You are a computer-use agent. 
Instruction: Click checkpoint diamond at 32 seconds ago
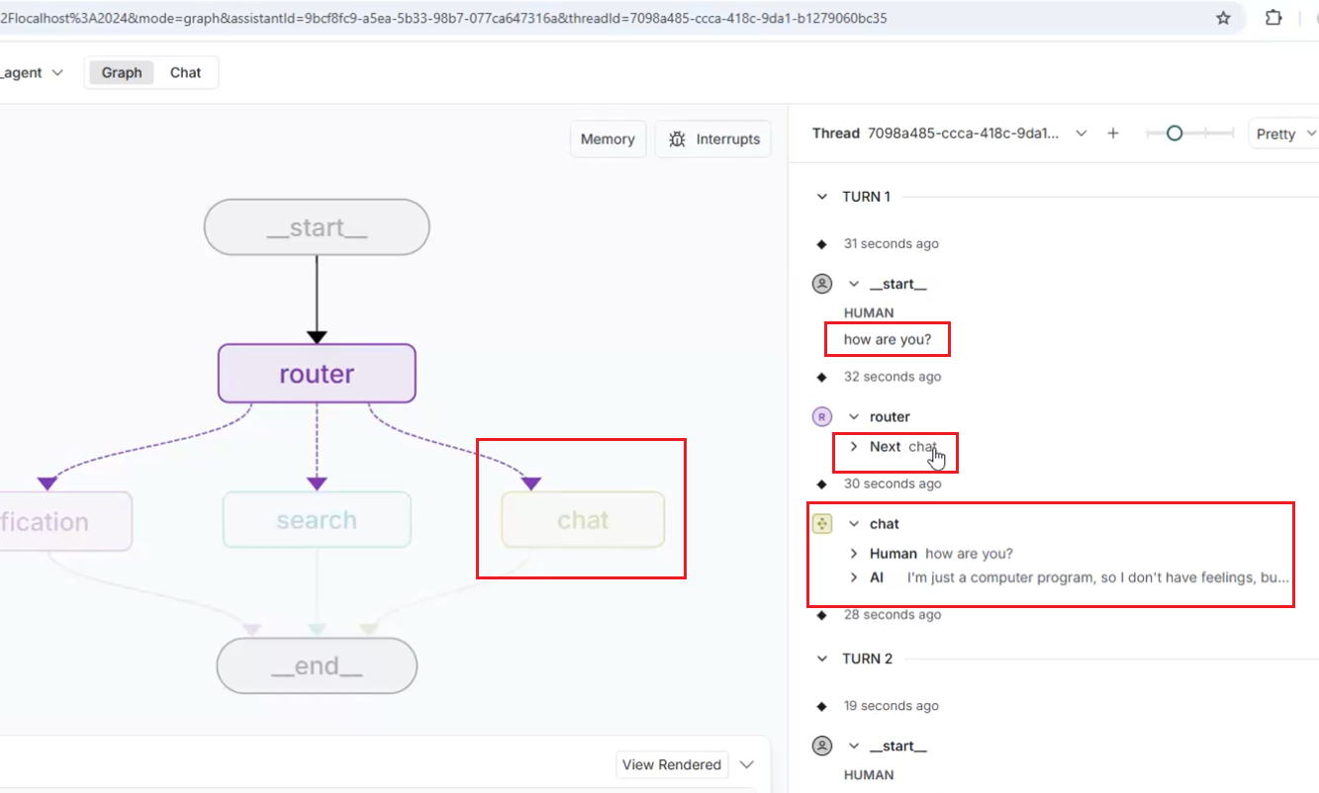[821, 377]
